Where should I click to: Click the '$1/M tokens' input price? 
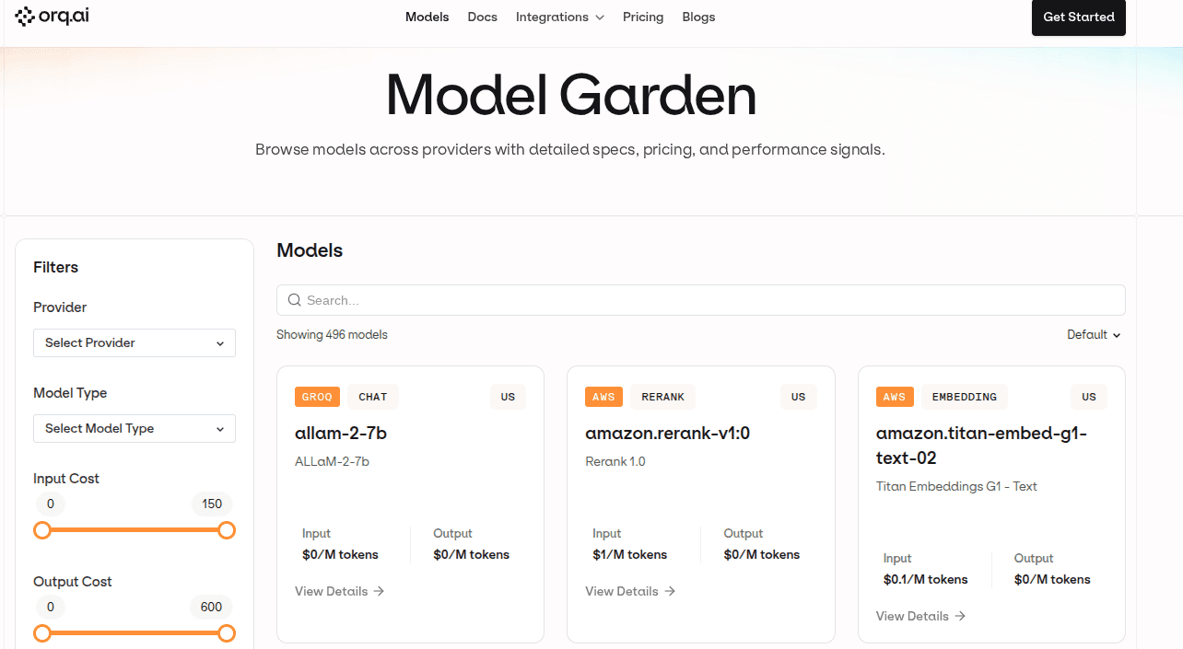pos(629,554)
